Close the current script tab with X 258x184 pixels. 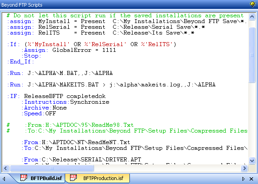coord(251,179)
